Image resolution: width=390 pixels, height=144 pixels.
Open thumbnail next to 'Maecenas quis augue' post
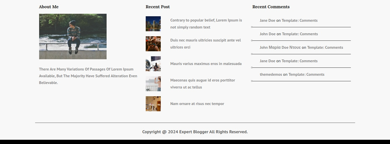coord(153,84)
